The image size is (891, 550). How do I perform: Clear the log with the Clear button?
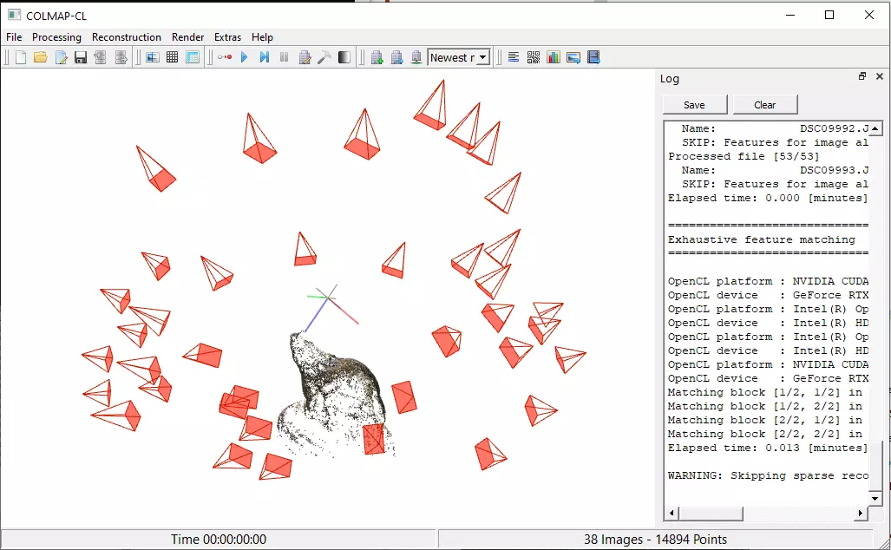(x=764, y=105)
